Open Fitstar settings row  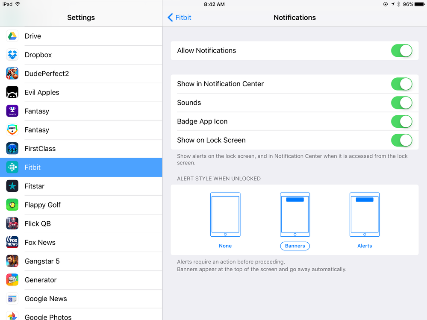point(81,186)
